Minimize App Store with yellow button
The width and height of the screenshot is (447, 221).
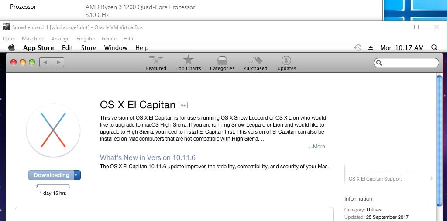[23, 62]
